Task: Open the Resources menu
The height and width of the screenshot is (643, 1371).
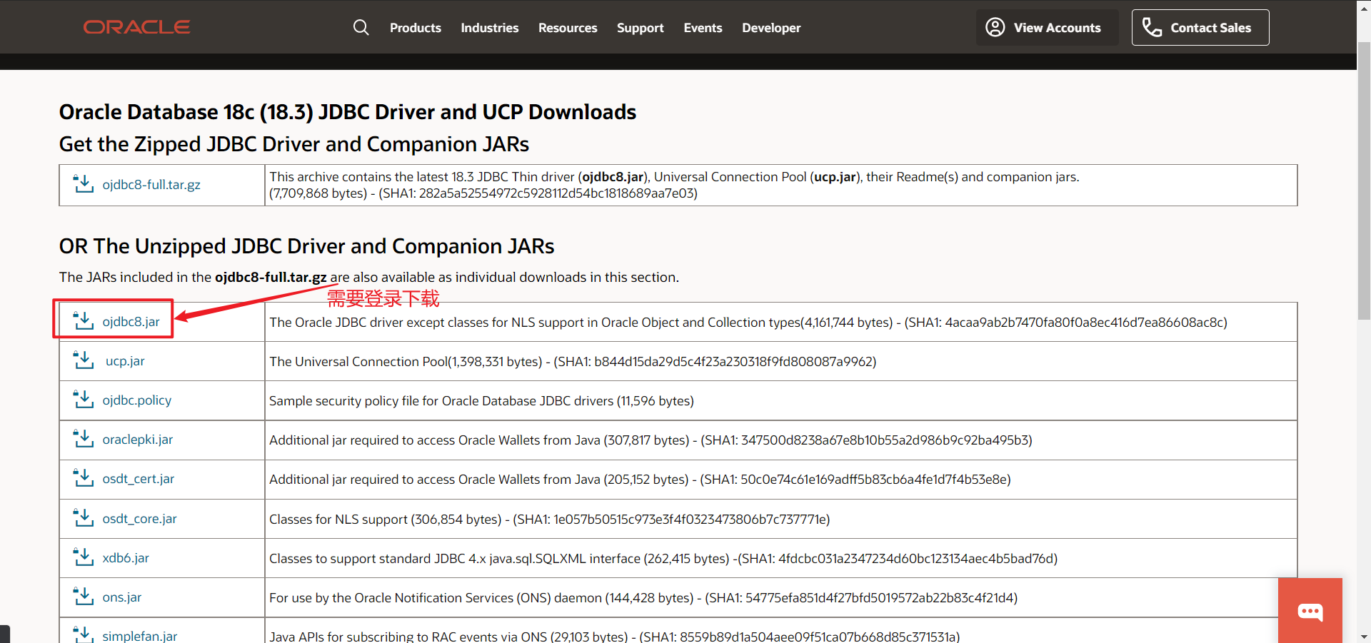Action: click(568, 28)
